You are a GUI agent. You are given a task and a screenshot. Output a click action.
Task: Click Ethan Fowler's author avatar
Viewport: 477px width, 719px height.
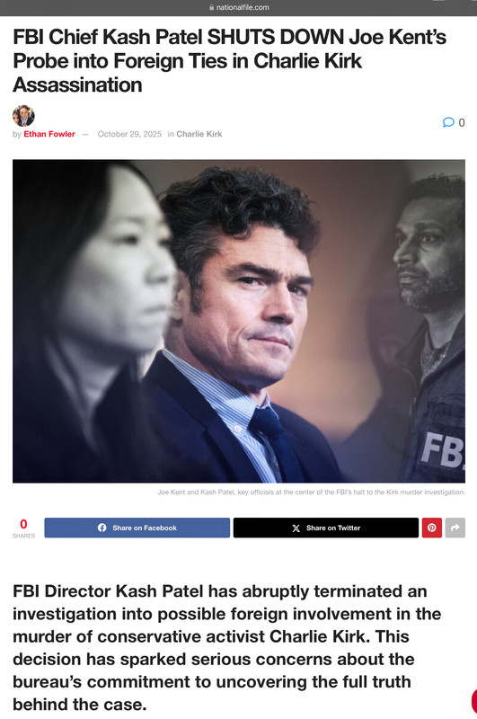[x=23, y=116]
